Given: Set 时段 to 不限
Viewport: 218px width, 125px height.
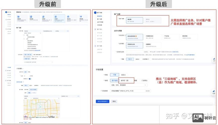Looking at the screenshot, I should pyautogui.click(x=114, y=75).
